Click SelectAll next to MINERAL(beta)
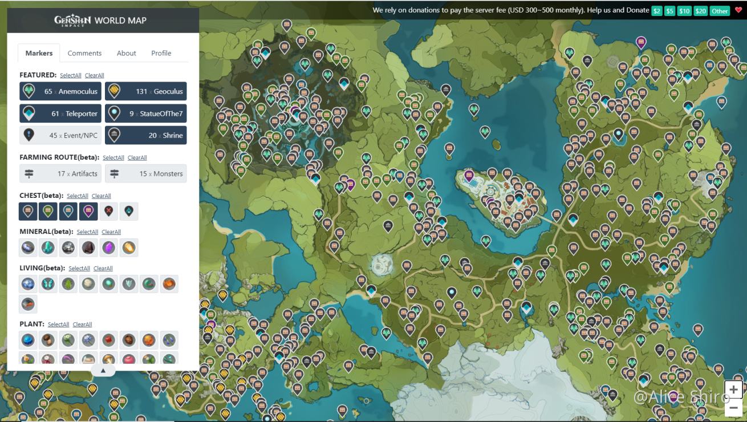 pos(88,232)
